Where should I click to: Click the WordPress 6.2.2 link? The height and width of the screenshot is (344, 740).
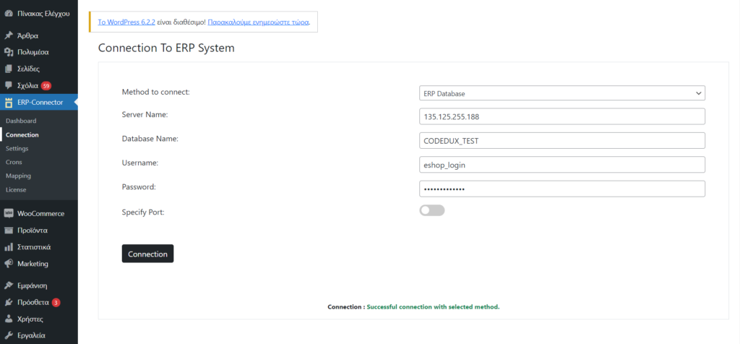click(x=126, y=22)
